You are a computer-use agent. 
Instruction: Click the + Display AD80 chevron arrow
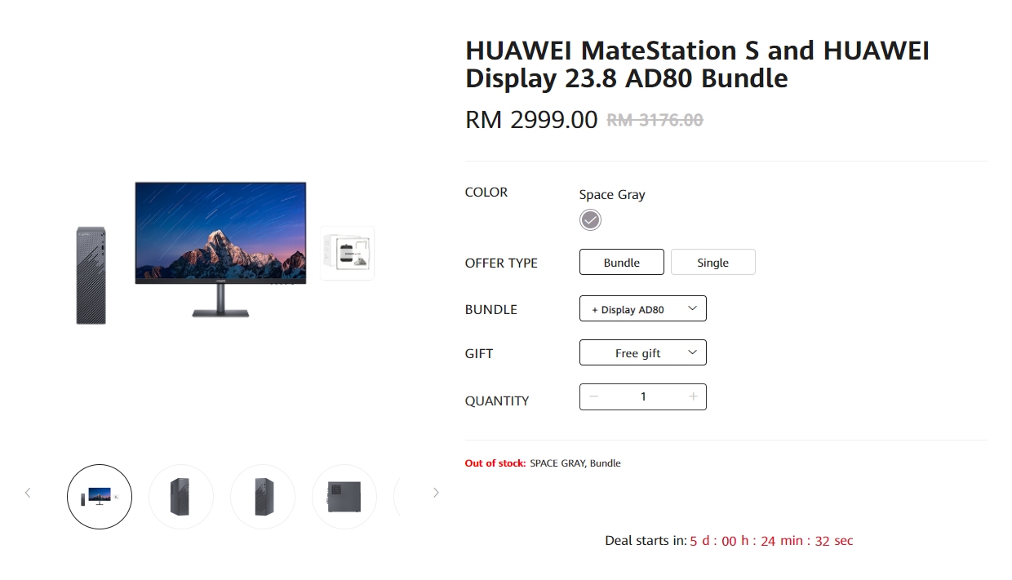point(693,308)
